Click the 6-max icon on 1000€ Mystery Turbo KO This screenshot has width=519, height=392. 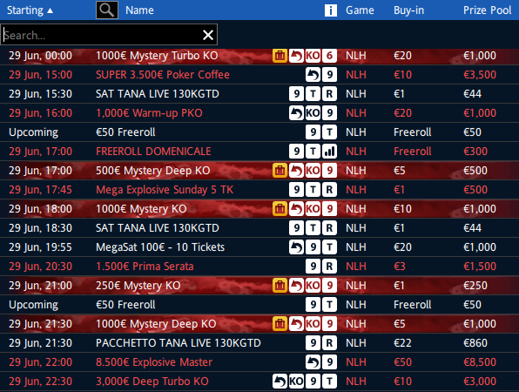(329, 56)
